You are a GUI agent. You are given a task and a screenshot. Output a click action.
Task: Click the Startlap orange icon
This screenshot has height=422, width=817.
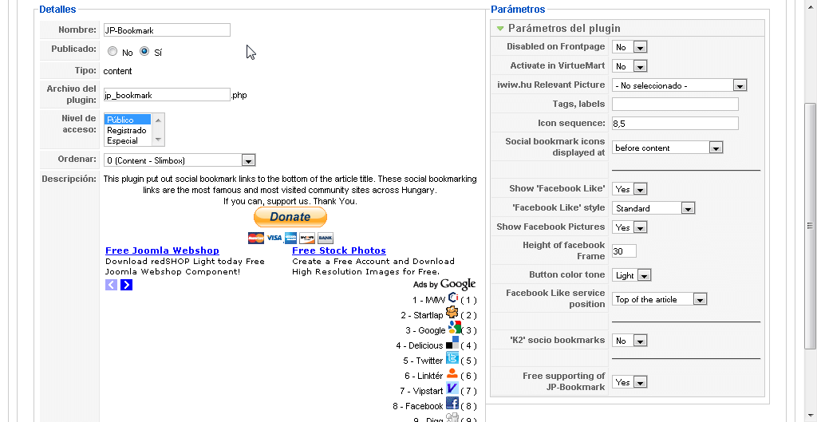(452, 313)
